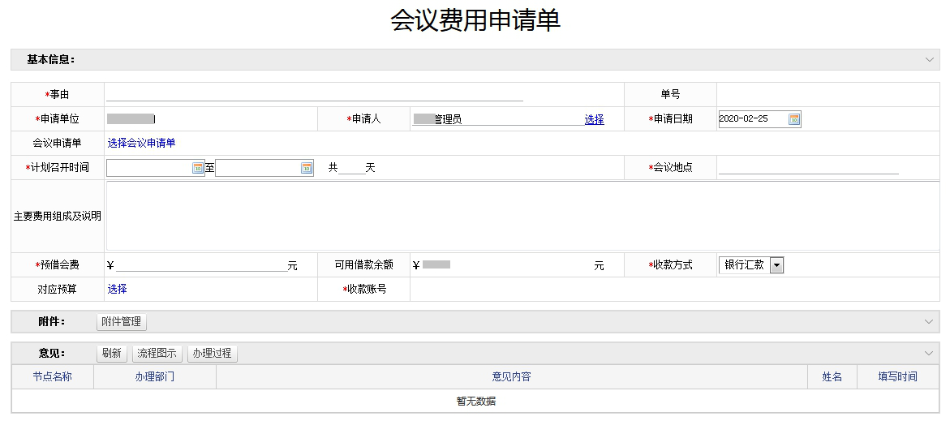Click the 预借会费 amount field

tap(200, 264)
